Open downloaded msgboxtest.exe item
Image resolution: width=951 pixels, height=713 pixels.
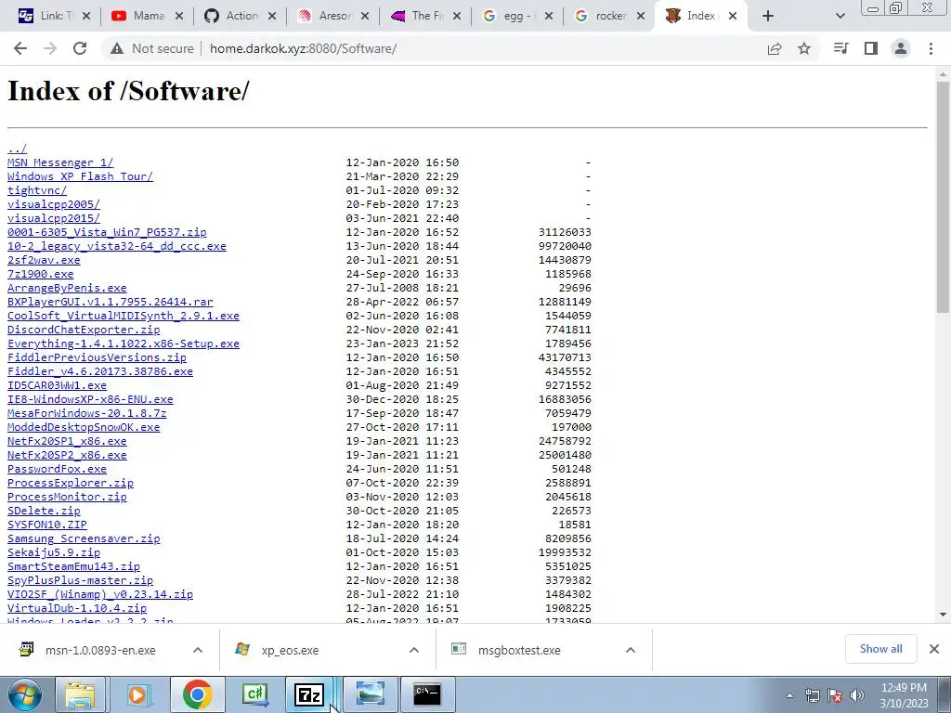point(519,650)
